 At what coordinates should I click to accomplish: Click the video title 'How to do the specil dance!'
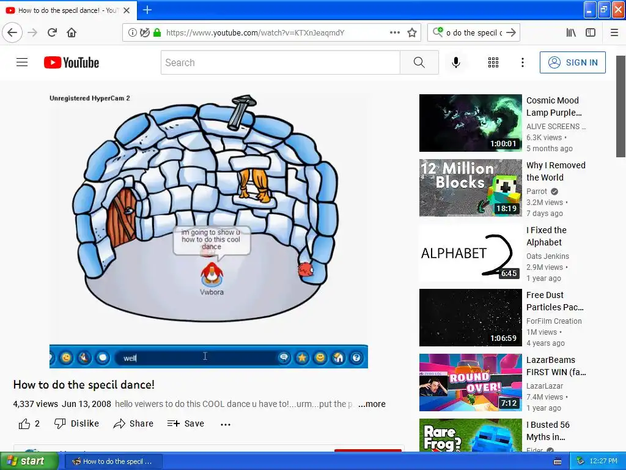[x=84, y=384]
